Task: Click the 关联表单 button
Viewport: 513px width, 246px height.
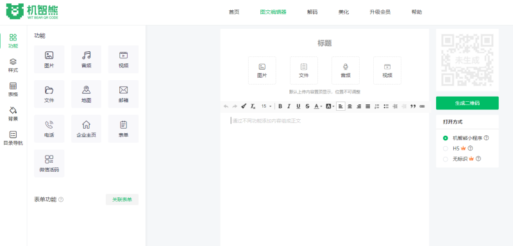Action: [x=122, y=200]
